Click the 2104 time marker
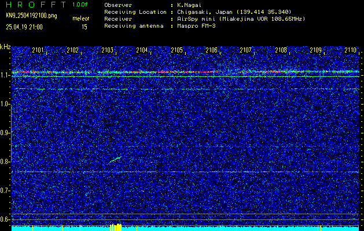This screenshot has height=231, width=364. pos(142,50)
